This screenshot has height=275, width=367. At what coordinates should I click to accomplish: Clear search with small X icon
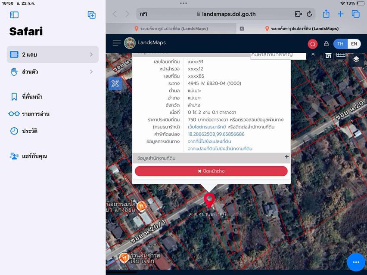(x=313, y=55)
